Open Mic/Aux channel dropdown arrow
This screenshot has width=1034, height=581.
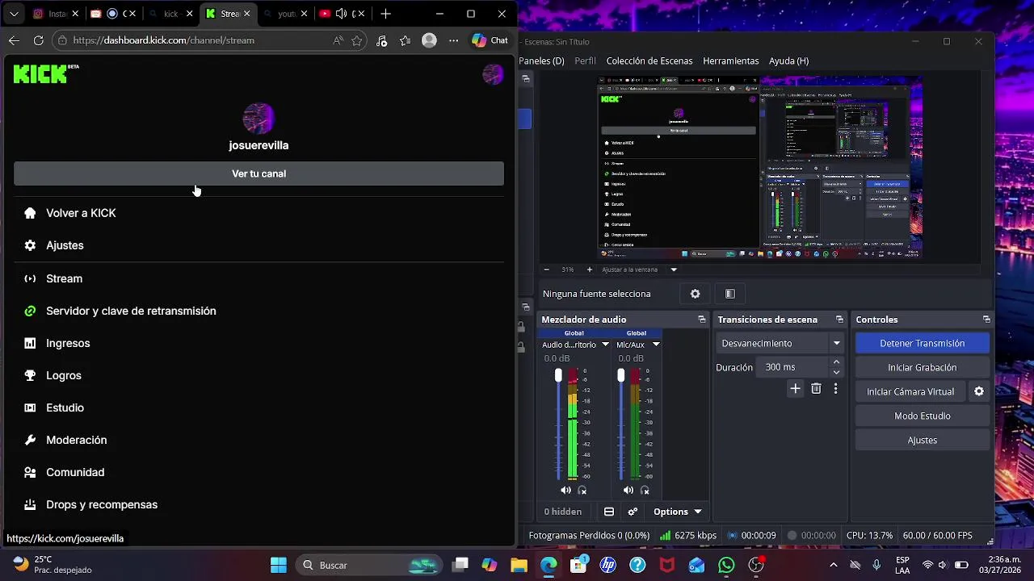pyautogui.click(x=656, y=345)
